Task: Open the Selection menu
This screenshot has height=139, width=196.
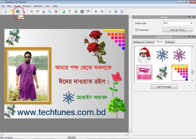Action: click(38, 6)
